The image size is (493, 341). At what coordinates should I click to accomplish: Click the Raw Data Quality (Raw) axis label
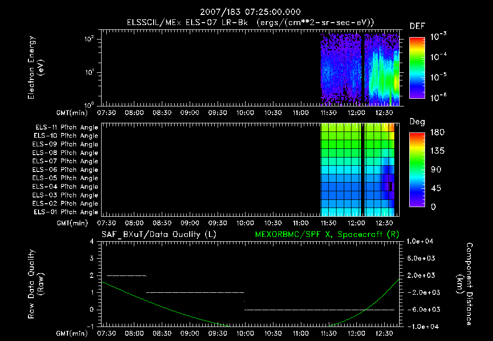coord(36,284)
